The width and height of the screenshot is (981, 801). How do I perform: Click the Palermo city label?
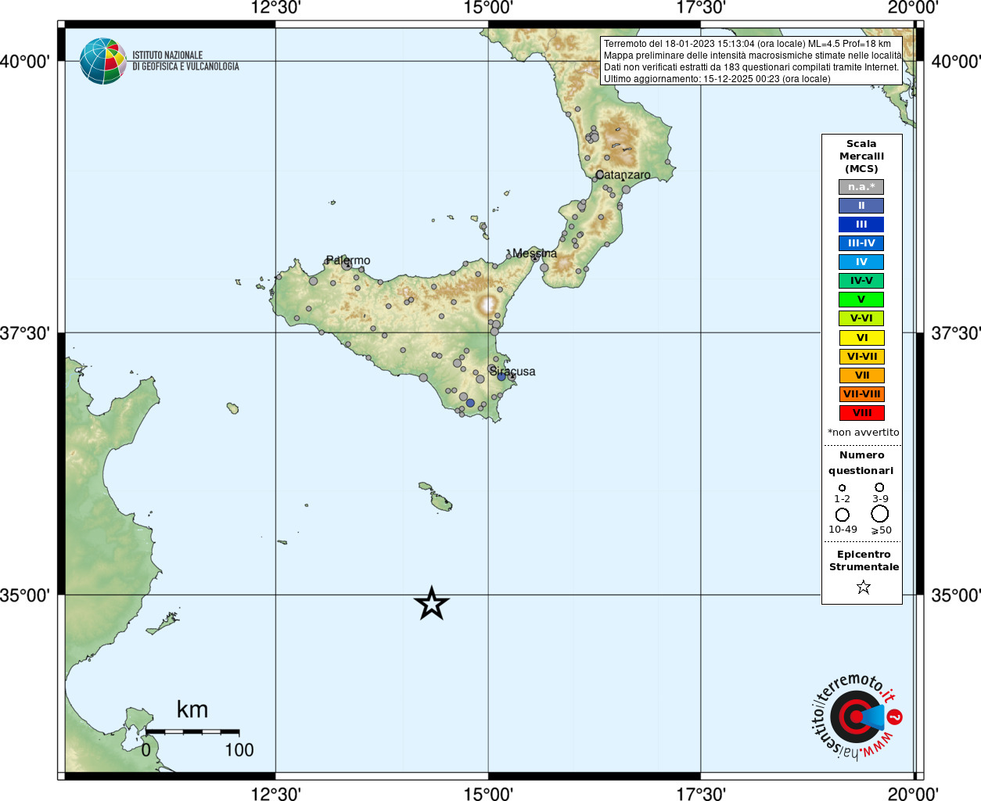348,260
